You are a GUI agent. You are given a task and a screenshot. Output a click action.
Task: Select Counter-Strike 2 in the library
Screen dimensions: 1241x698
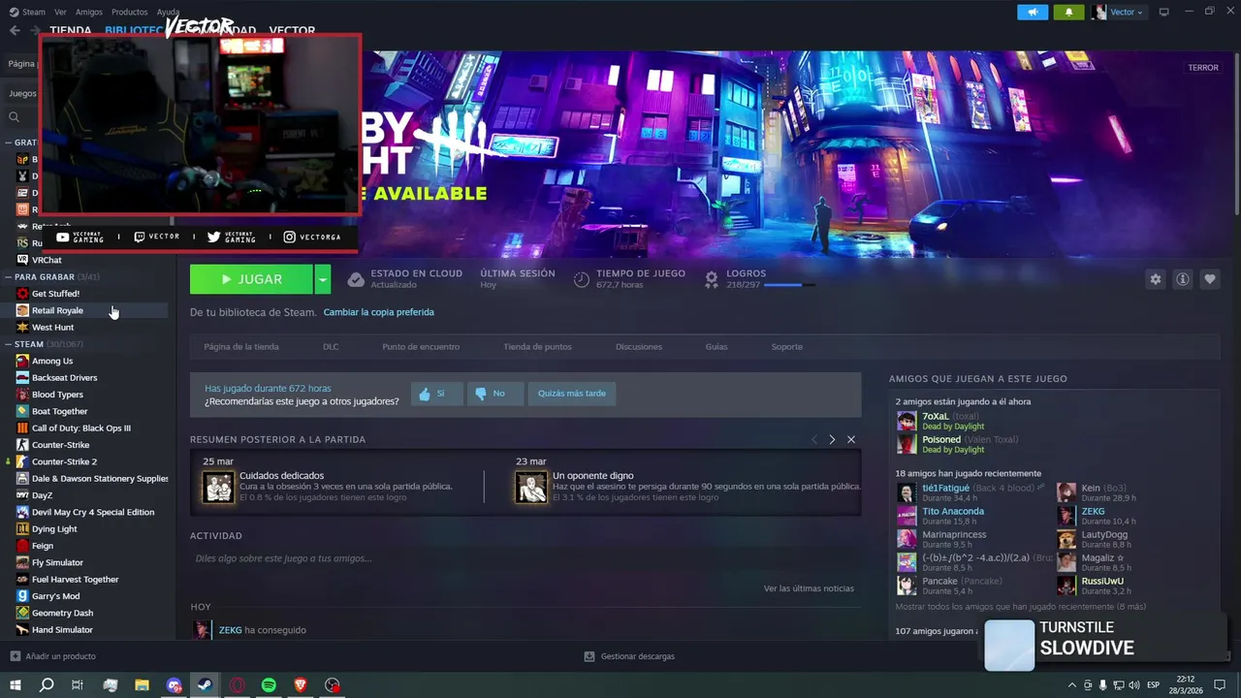[x=64, y=461]
